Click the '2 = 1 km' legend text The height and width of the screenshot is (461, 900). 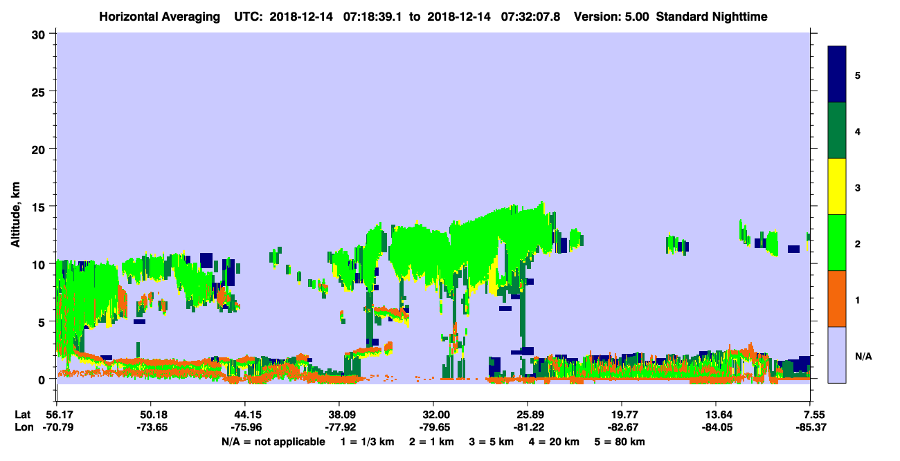(430, 442)
